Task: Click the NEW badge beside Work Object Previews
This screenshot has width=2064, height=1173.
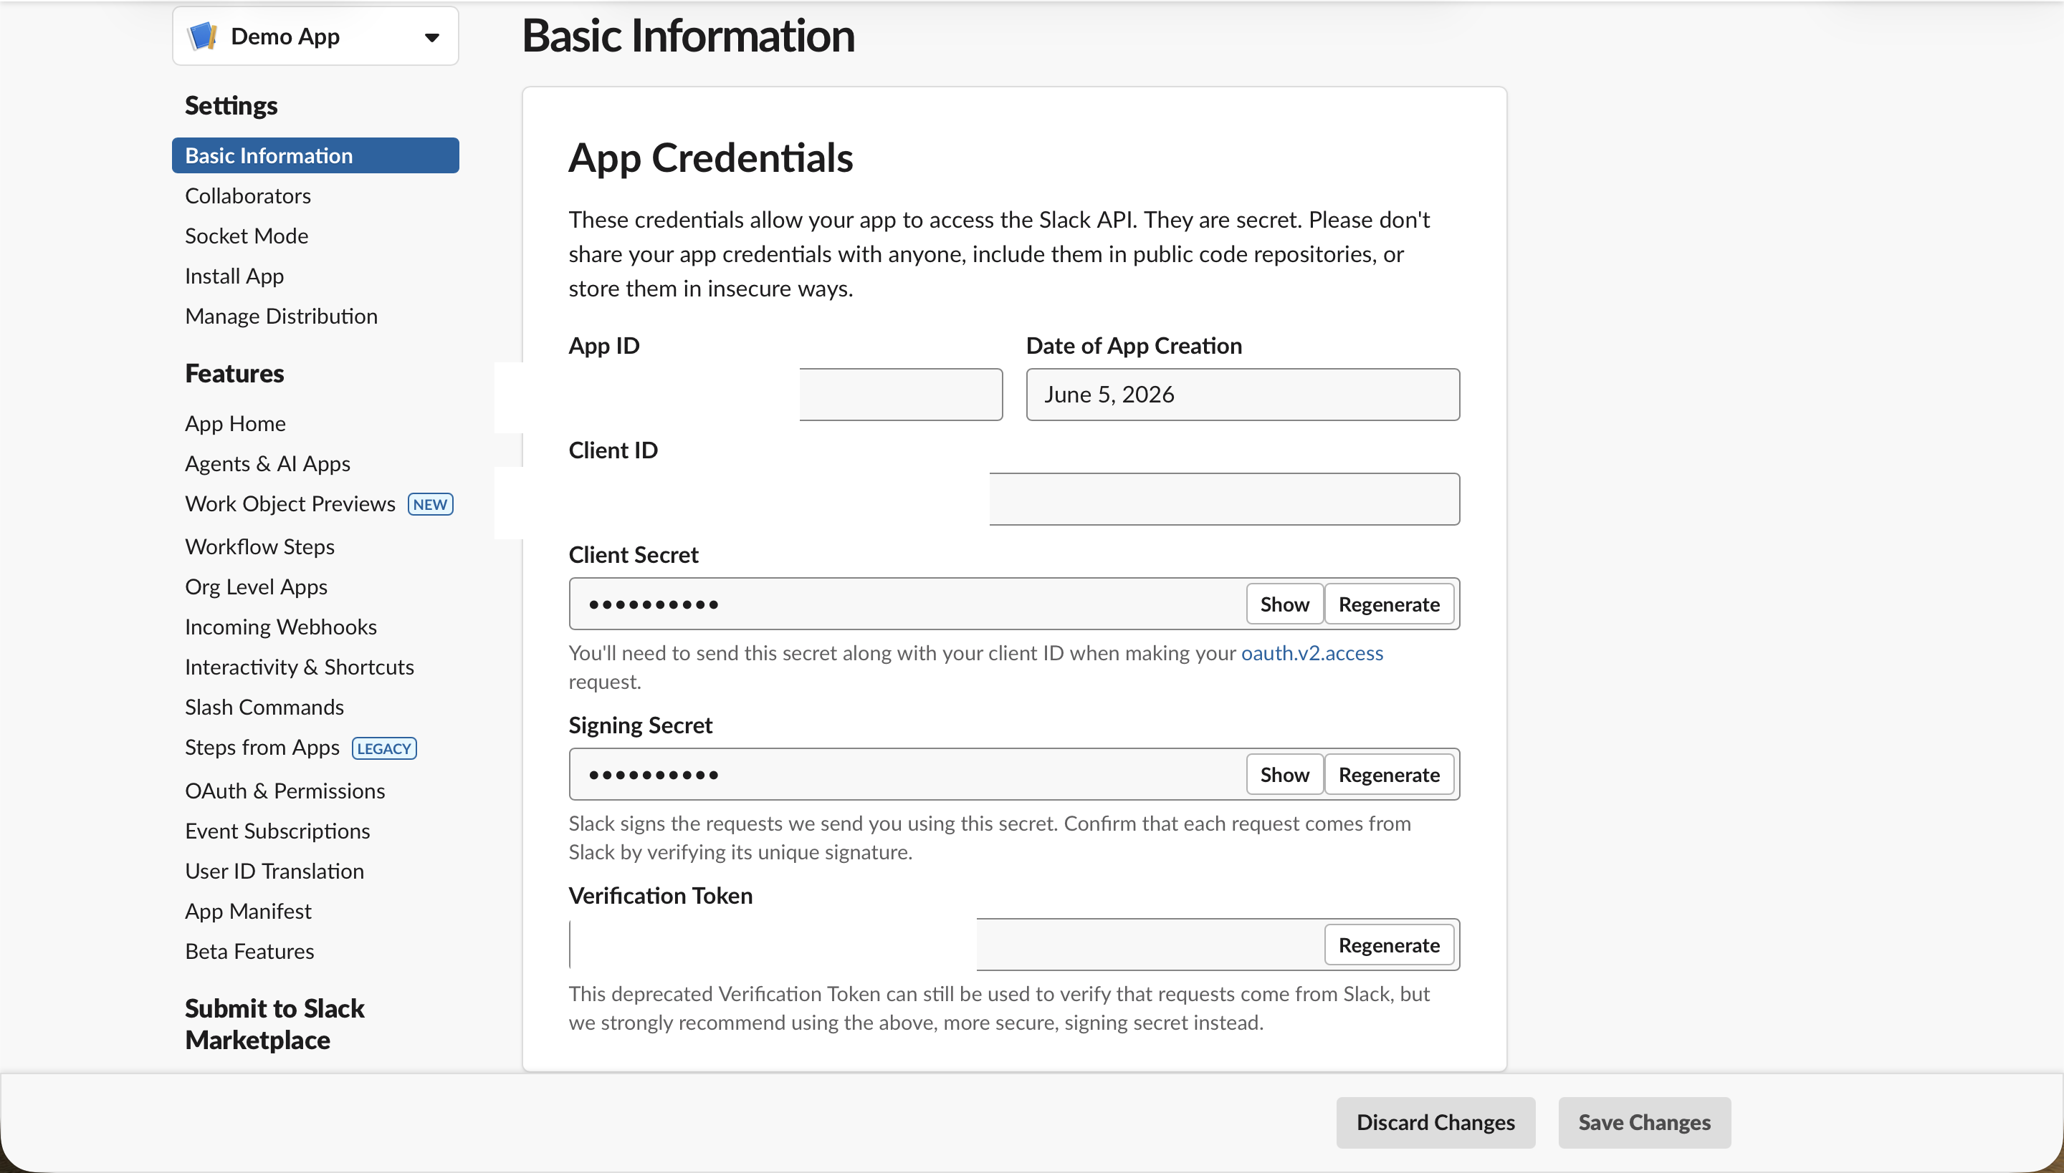Action: pyautogui.click(x=431, y=504)
